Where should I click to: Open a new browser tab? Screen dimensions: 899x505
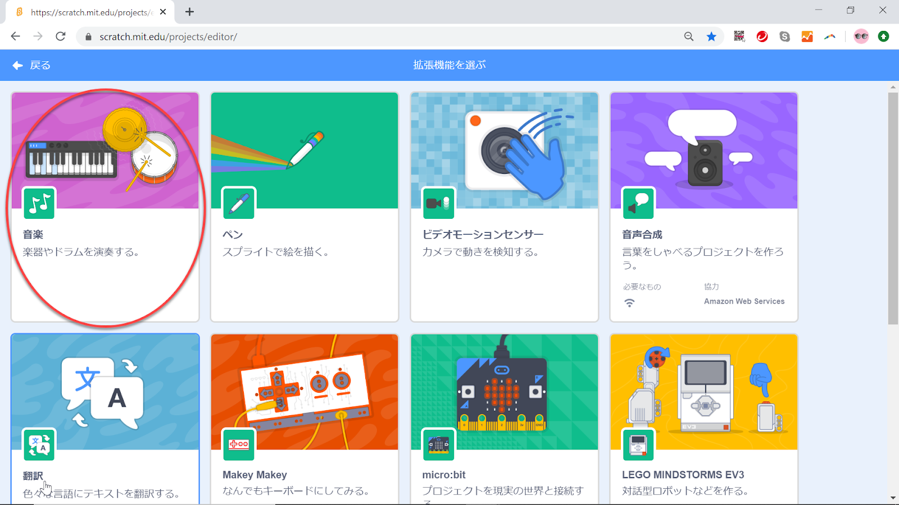(x=190, y=12)
